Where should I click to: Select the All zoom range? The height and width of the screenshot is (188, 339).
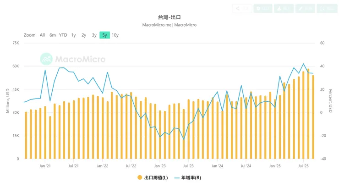pyautogui.click(x=42, y=35)
